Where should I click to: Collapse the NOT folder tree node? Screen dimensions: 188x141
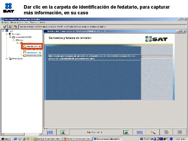[14, 40]
